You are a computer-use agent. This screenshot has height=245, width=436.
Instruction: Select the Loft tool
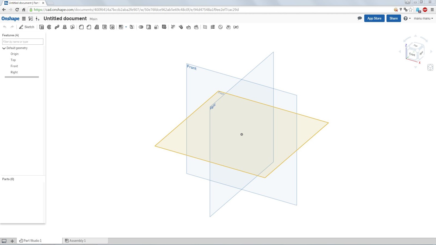click(x=64, y=27)
